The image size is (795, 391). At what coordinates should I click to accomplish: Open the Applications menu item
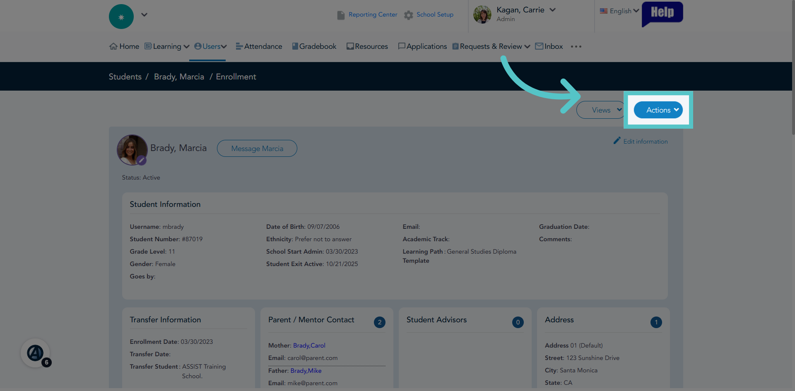(x=426, y=46)
